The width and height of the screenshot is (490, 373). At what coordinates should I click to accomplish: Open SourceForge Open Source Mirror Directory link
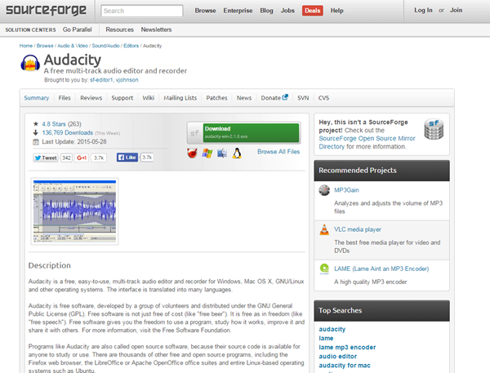pyautogui.click(x=367, y=143)
